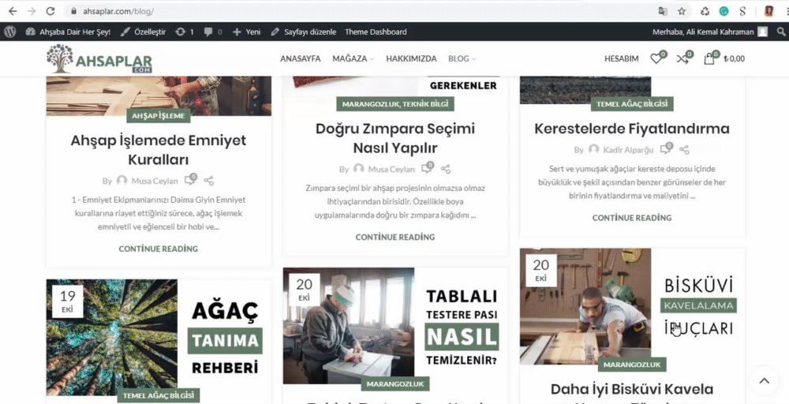This screenshot has width=789, height=404.
Task: Click MARANGOZLUK tag under Tablalı Testere image
Action: click(x=395, y=384)
